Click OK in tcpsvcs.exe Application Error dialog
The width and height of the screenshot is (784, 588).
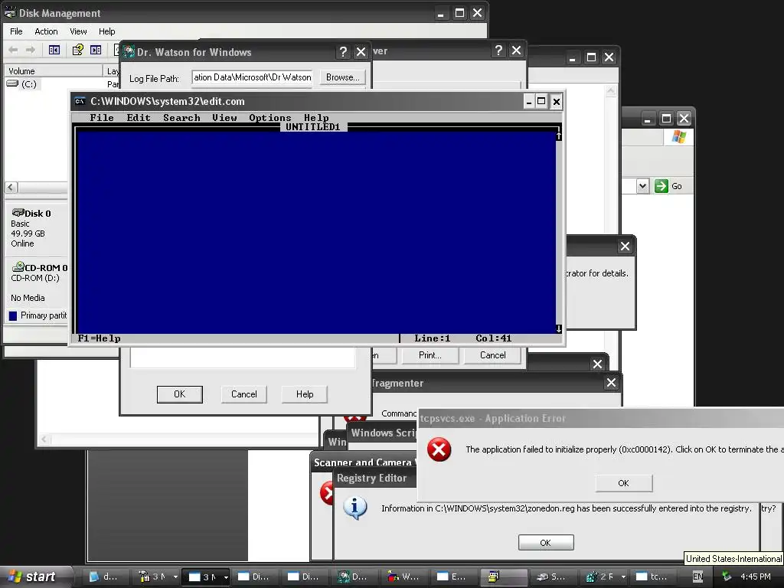point(623,483)
